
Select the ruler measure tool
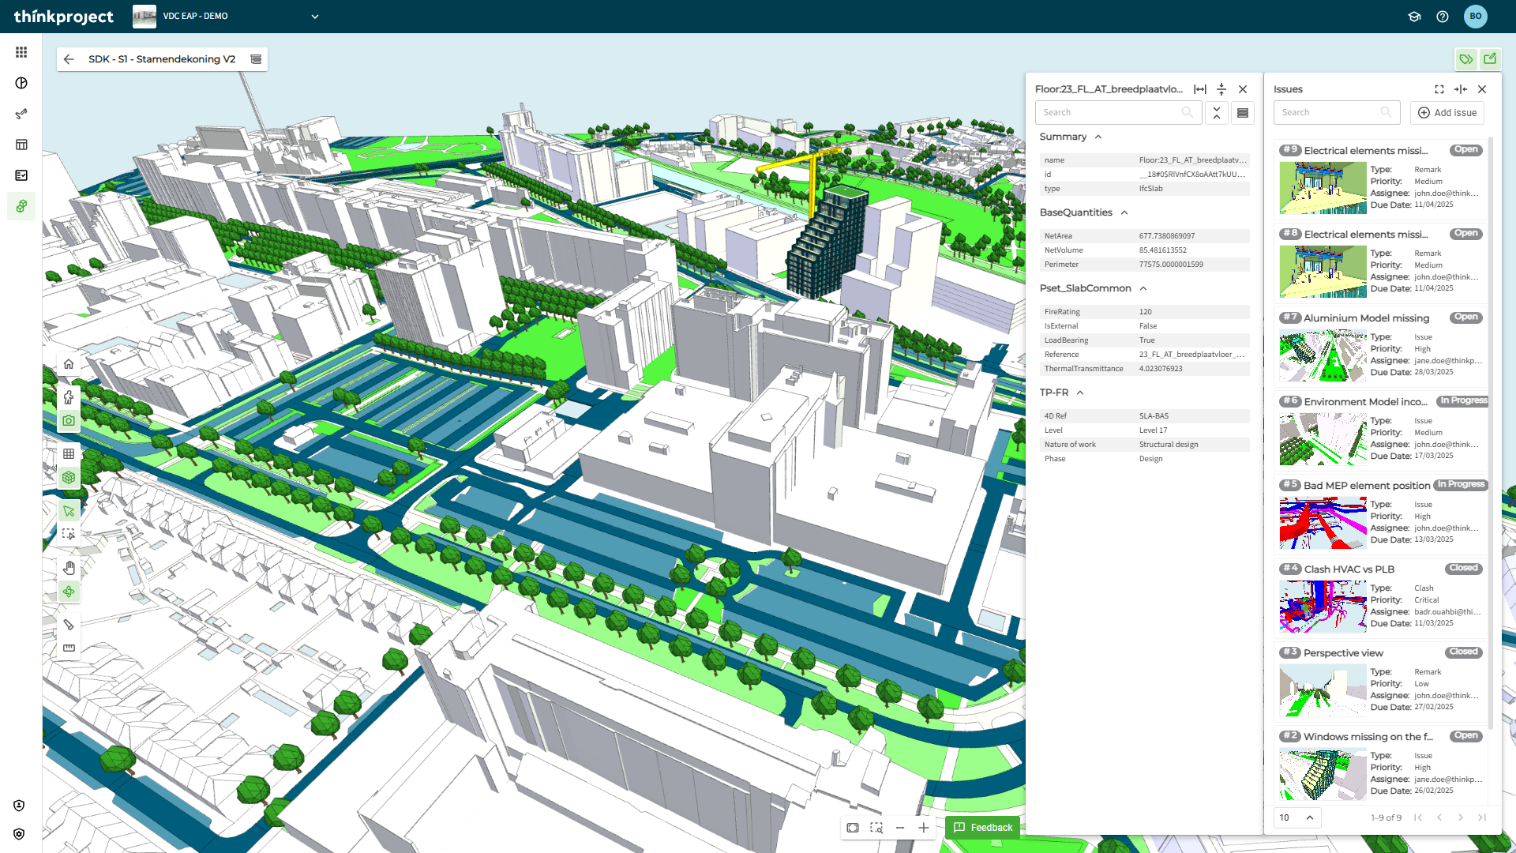pos(69,648)
